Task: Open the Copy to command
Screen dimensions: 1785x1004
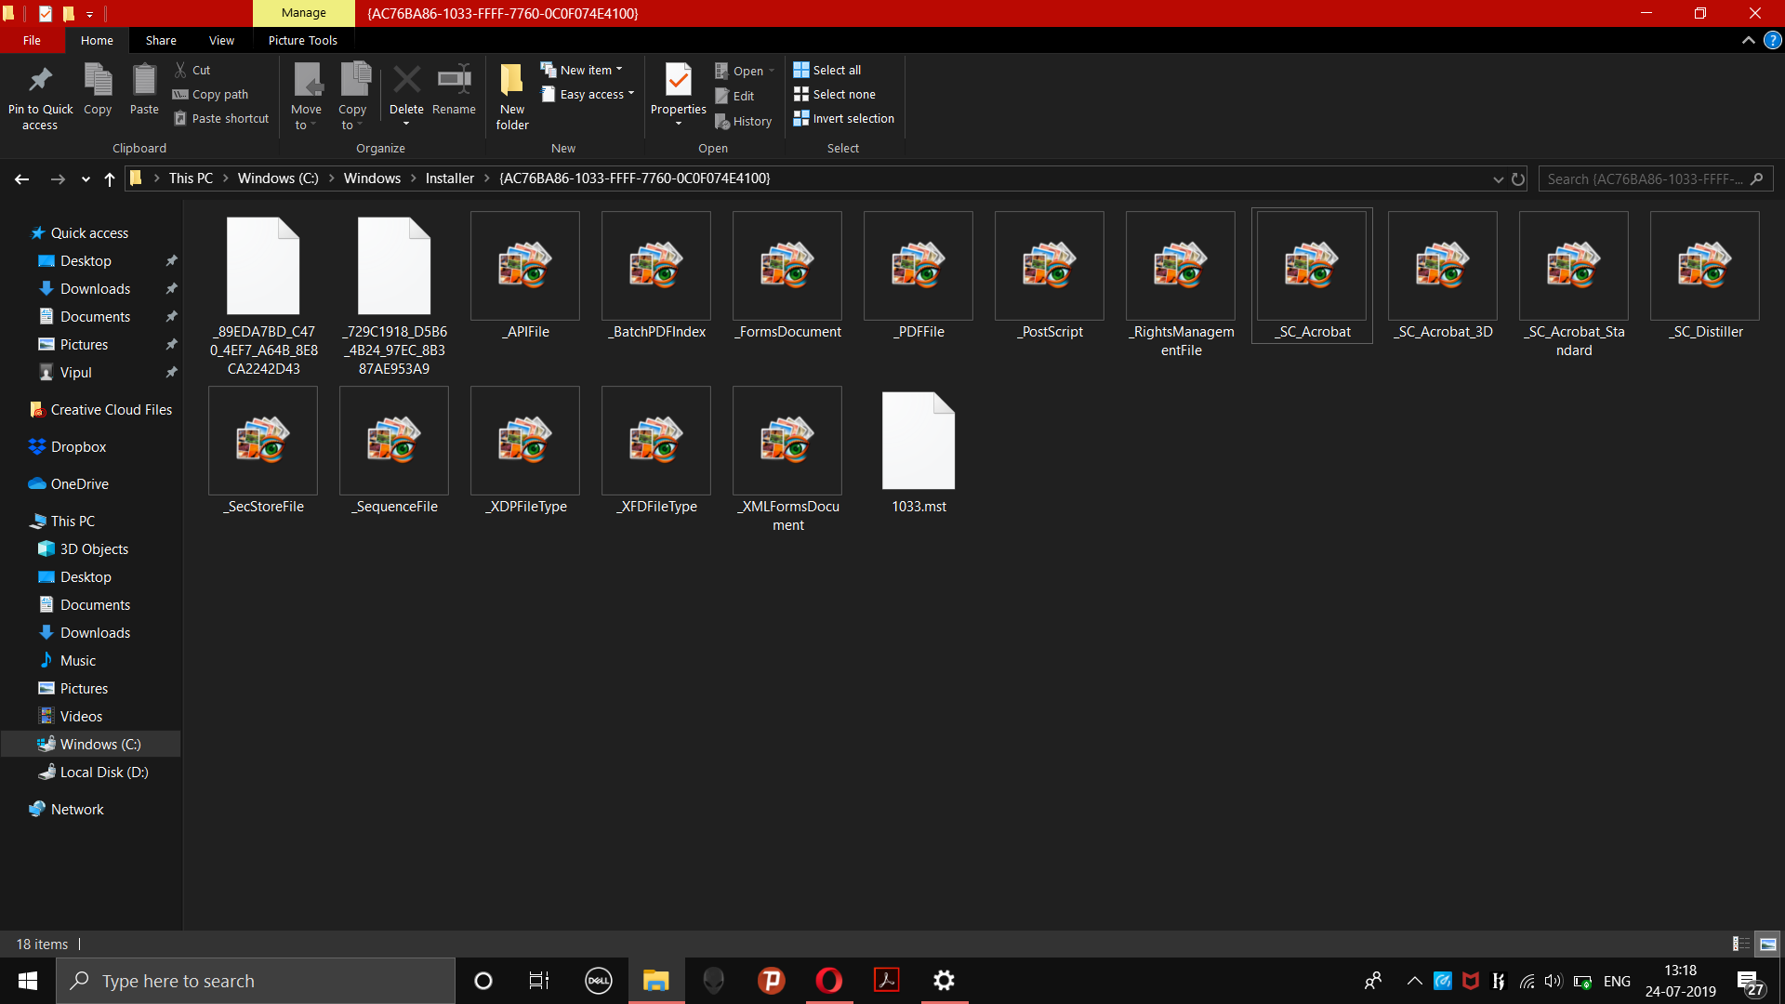Action: click(x=352, y=97)
